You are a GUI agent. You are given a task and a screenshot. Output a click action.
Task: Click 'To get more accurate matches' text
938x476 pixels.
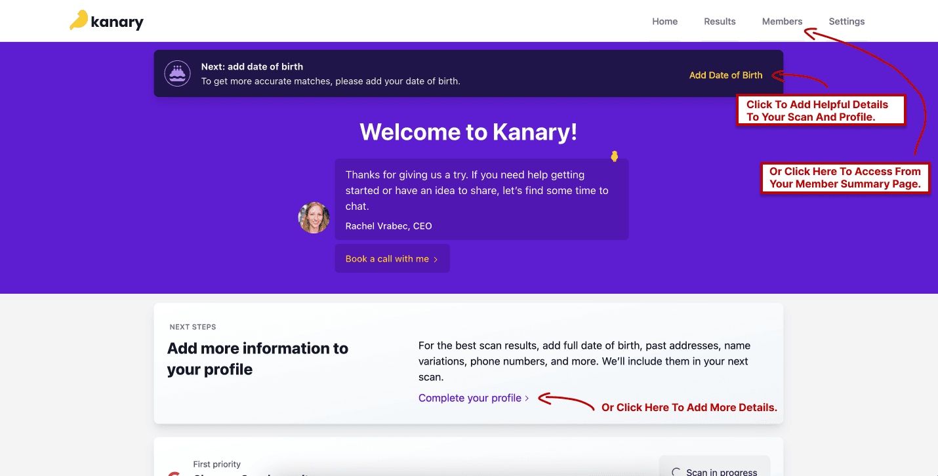point(331,81)
